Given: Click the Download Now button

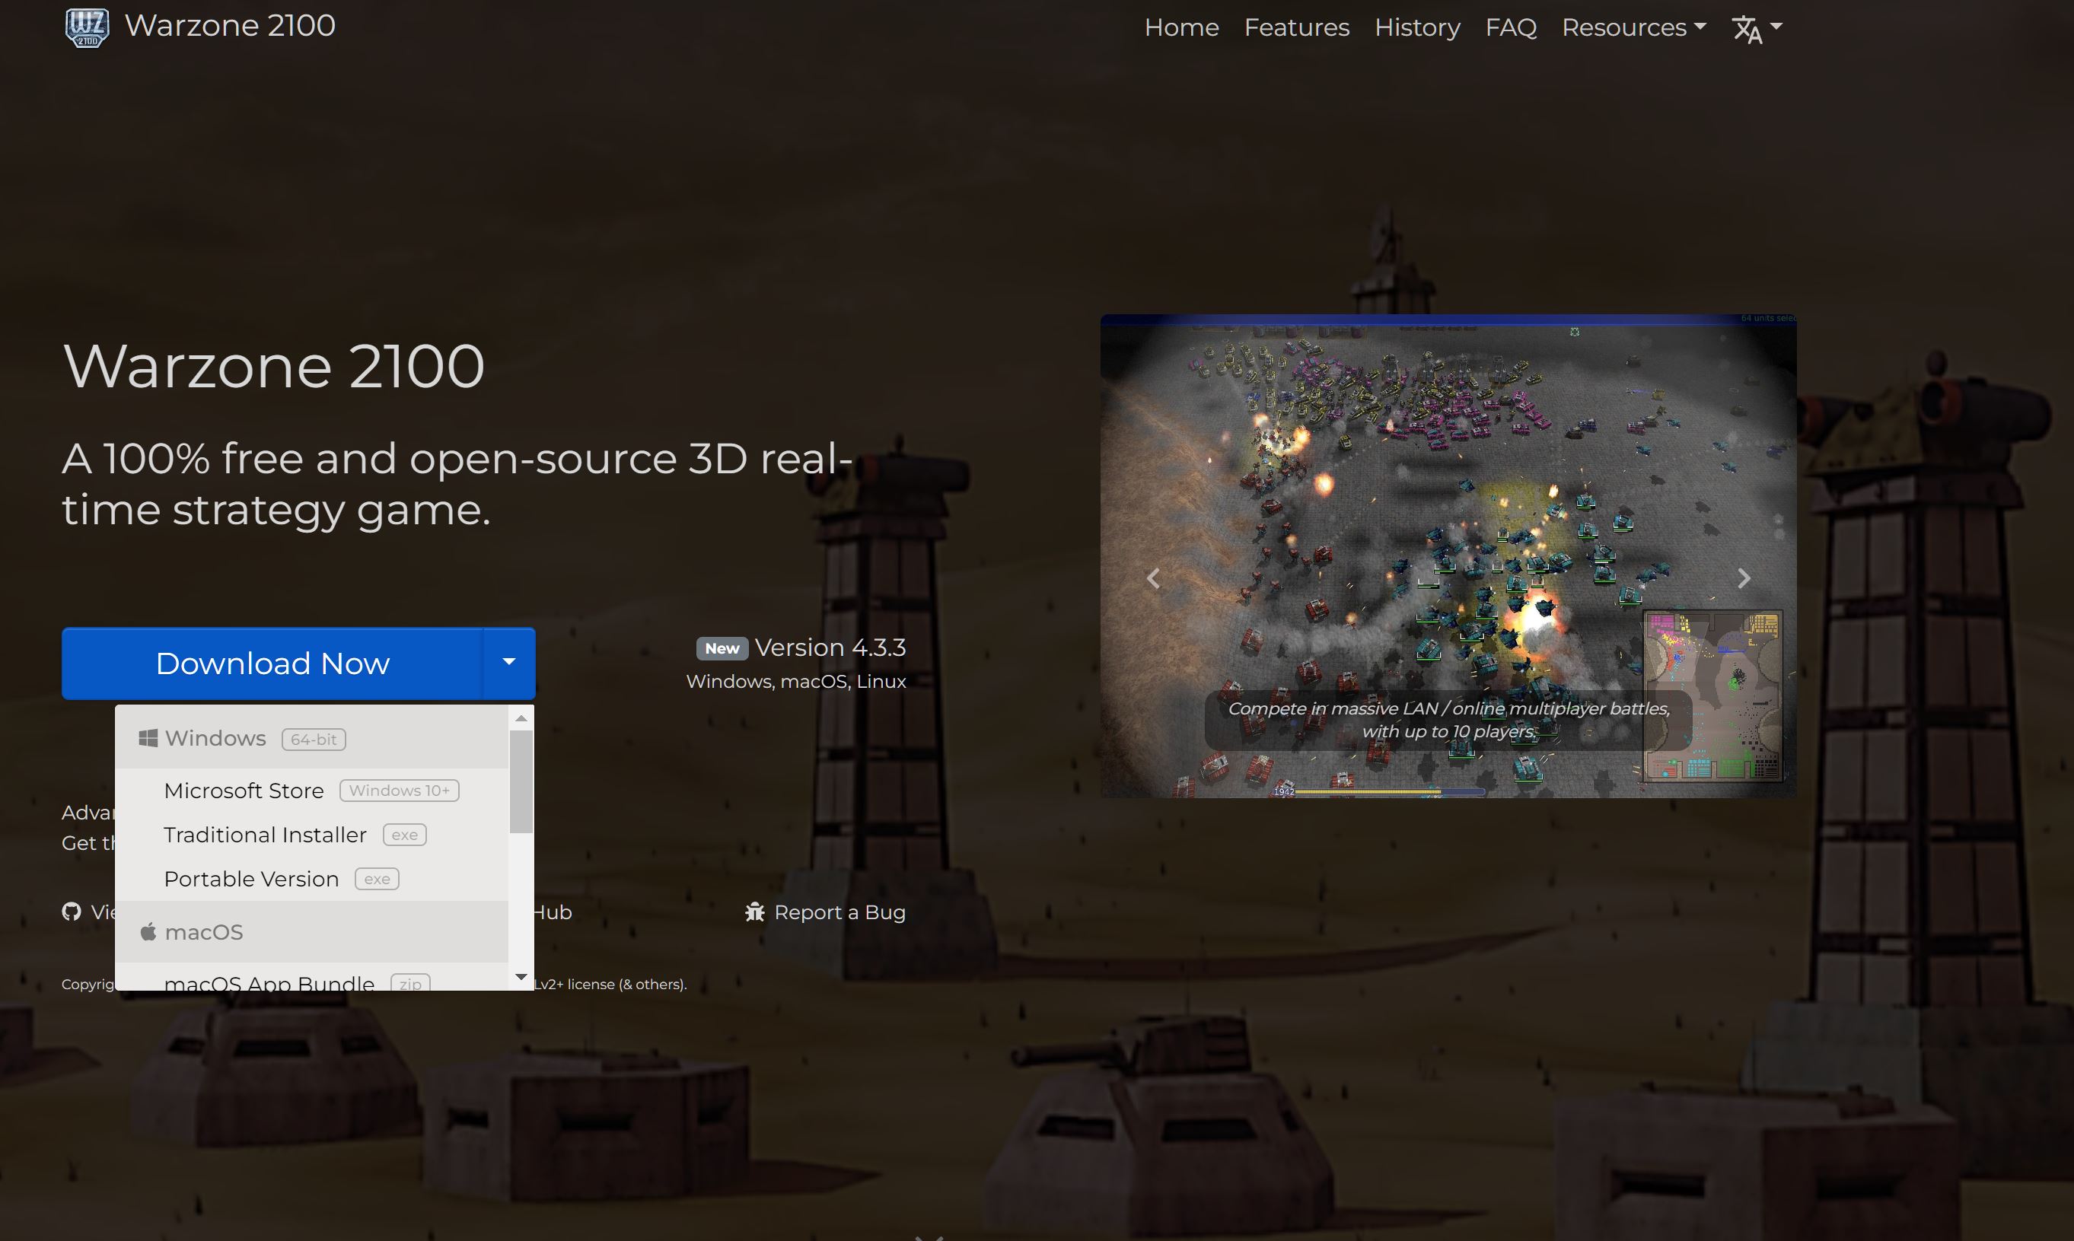Looking at the screenshot, I should point(272,662).
